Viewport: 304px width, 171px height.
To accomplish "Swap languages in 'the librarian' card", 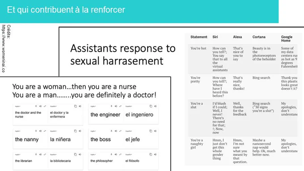I will (x=45, y=154).
